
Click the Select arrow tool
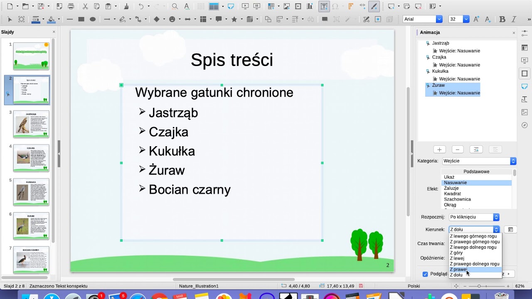click(x=10, y=19)
